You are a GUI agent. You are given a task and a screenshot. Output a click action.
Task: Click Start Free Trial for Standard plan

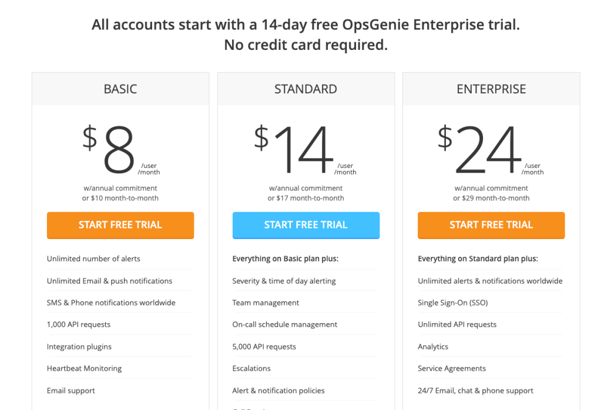[305, 225]
